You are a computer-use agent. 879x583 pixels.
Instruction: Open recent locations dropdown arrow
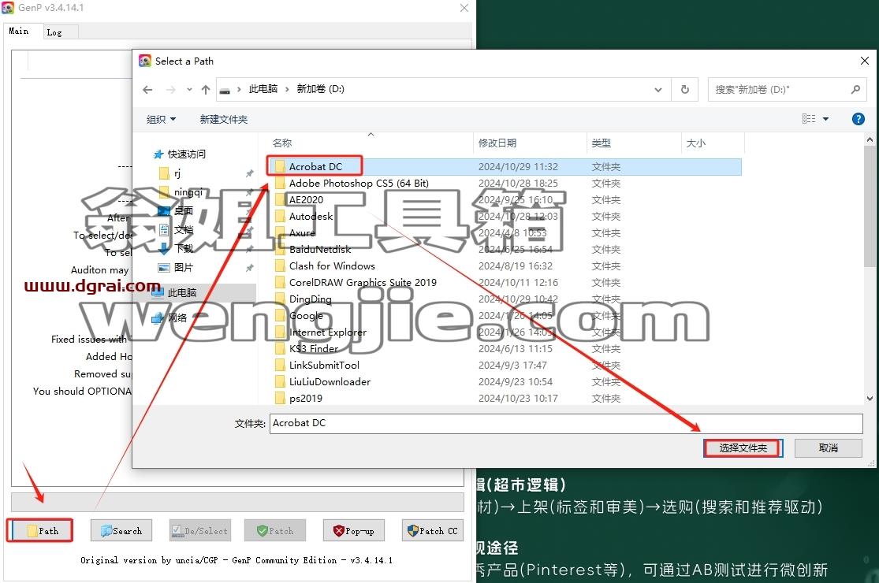(x=189, y=90)
